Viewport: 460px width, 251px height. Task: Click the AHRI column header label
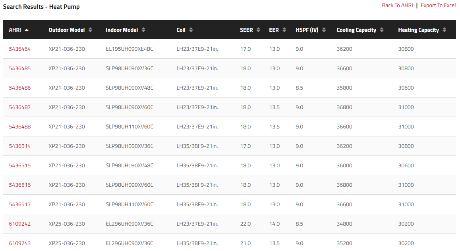click(x=15, y=30)
